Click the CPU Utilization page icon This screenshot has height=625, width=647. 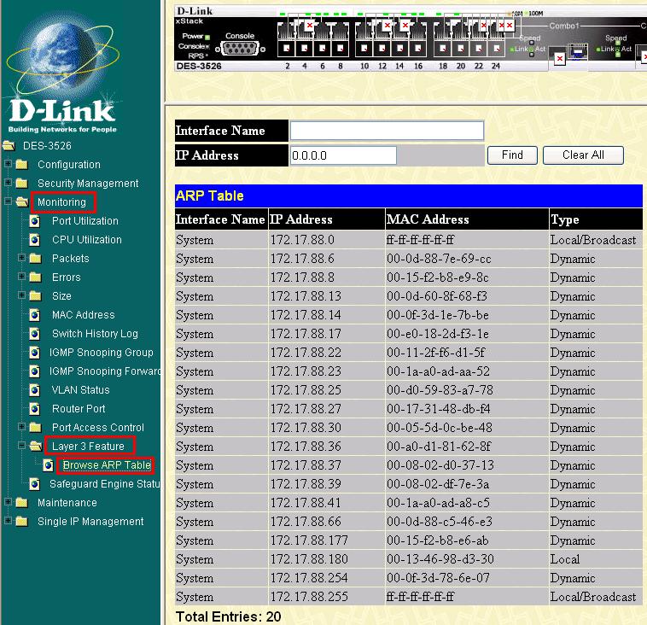35,240
